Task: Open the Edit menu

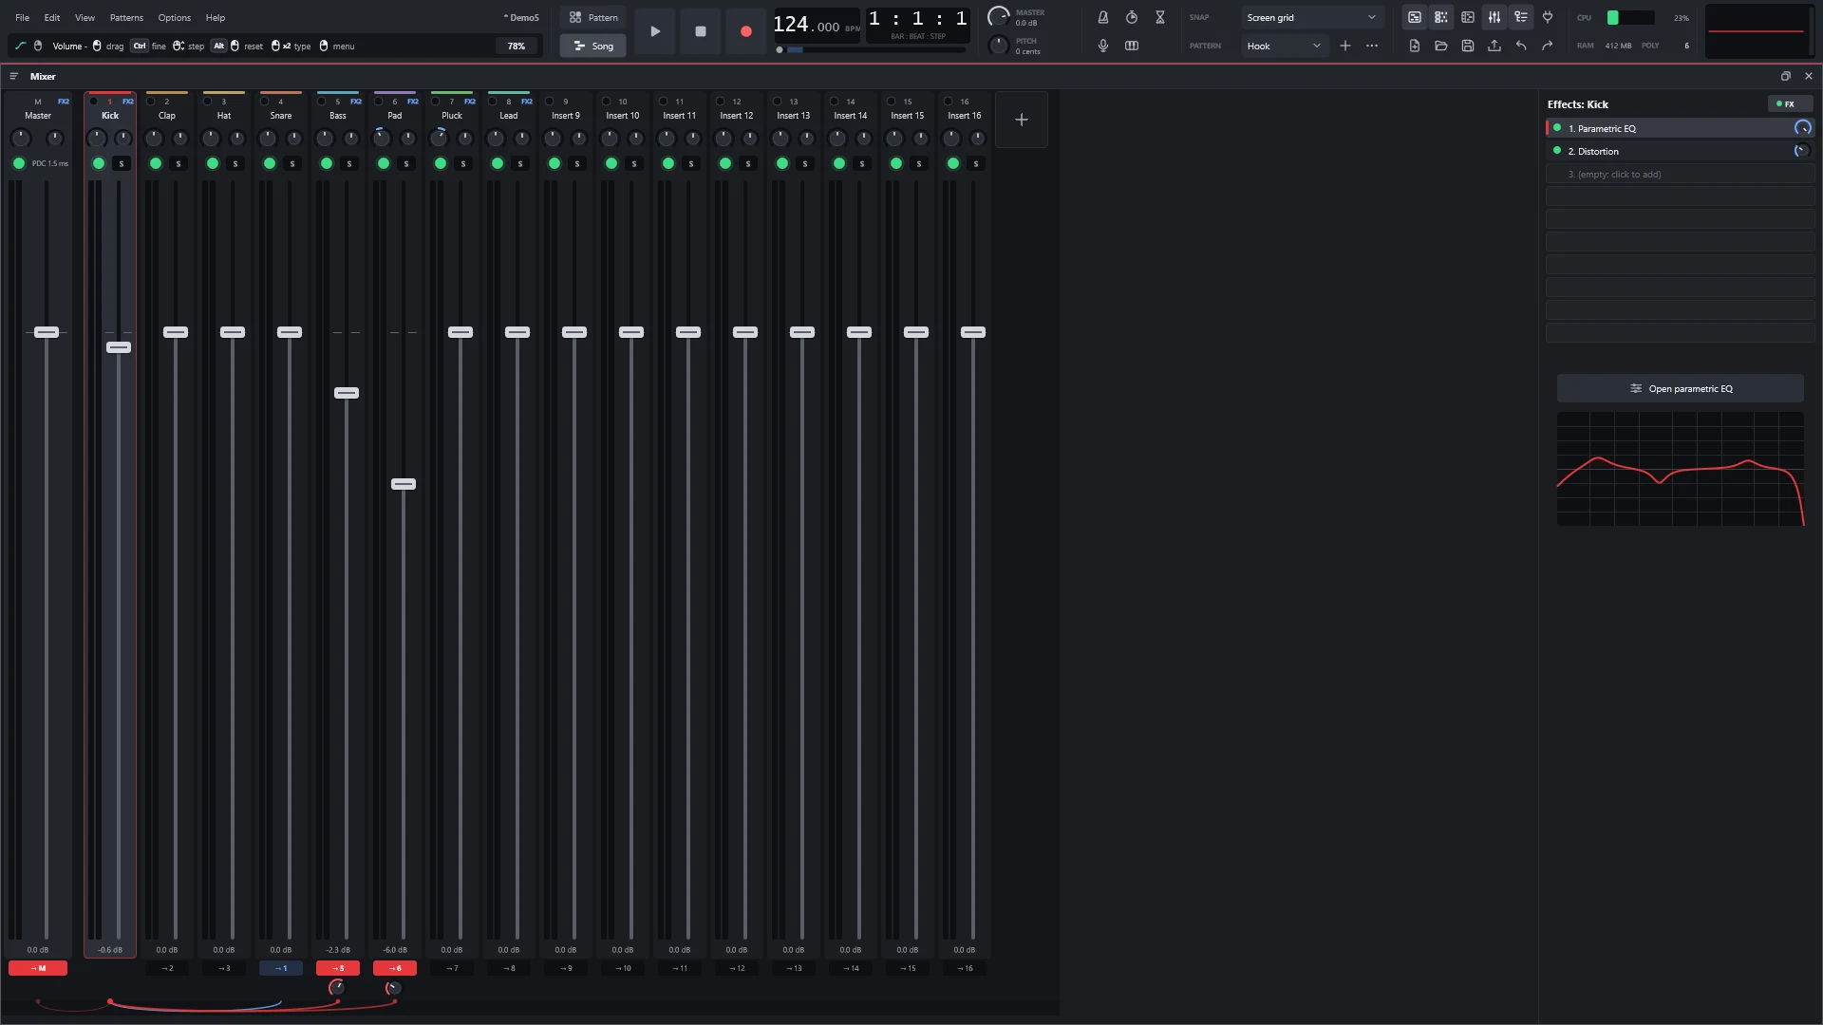Action: [x=52, y=17]
